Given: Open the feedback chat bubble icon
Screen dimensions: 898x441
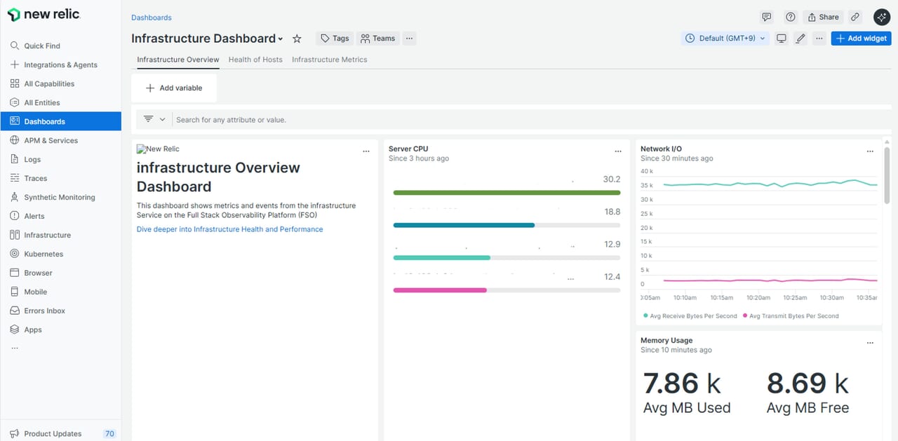Looking at the screenshot, I should tap(767, 17).
